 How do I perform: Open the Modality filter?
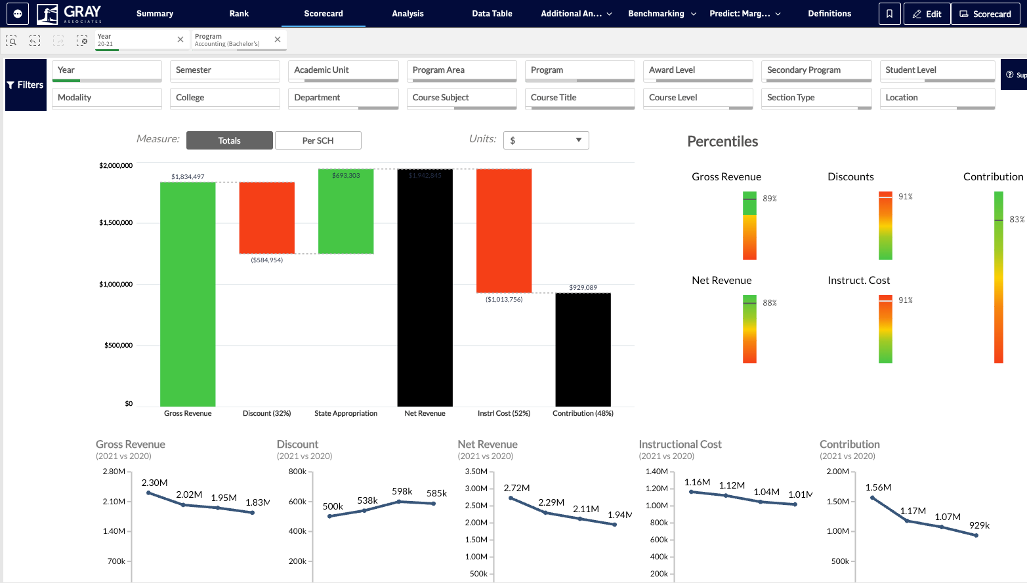pyautogui.click(x=107, y=98)
